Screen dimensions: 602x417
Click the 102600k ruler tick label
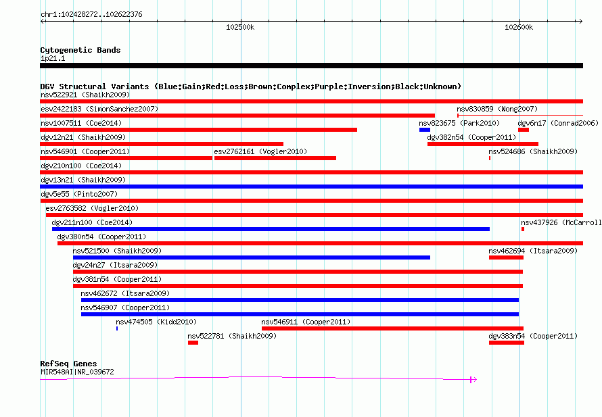click(519, 27)
